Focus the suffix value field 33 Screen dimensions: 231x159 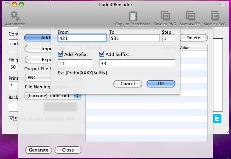tap(137, 63)
